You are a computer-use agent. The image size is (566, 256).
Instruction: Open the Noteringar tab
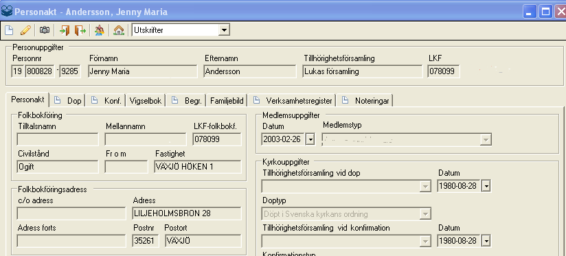(x=365, y=101)
